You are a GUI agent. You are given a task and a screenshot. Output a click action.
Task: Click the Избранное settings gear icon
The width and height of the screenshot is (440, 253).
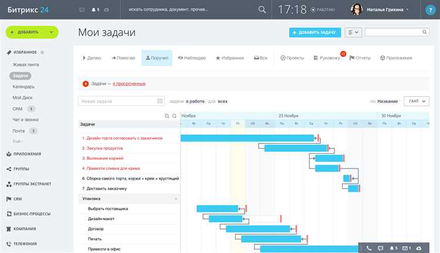[42, 52]
